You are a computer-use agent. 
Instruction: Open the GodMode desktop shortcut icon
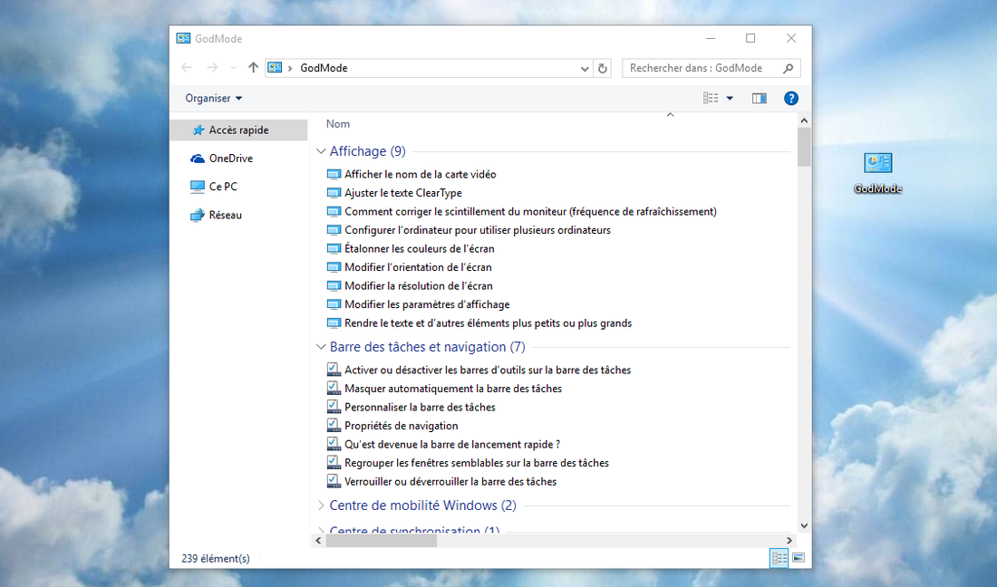pos(877,172)
